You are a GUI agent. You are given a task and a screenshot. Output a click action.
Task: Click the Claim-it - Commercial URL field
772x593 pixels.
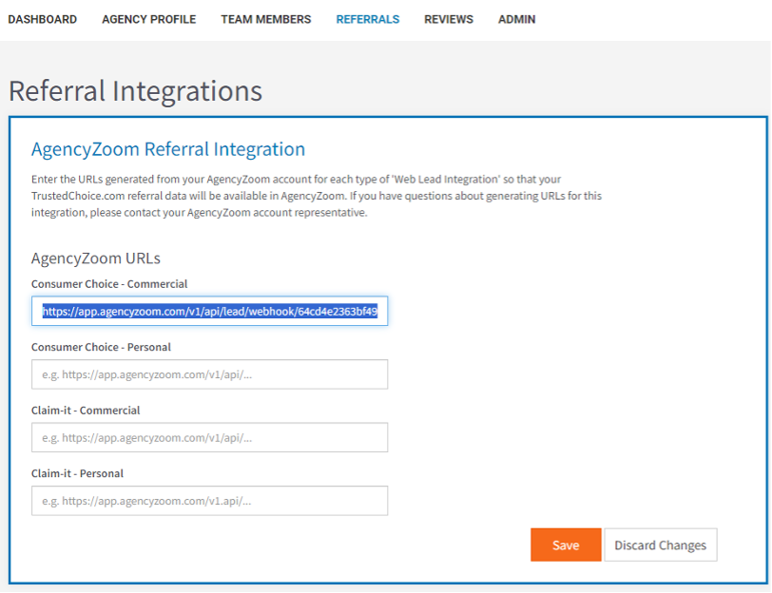pos(210,437)
